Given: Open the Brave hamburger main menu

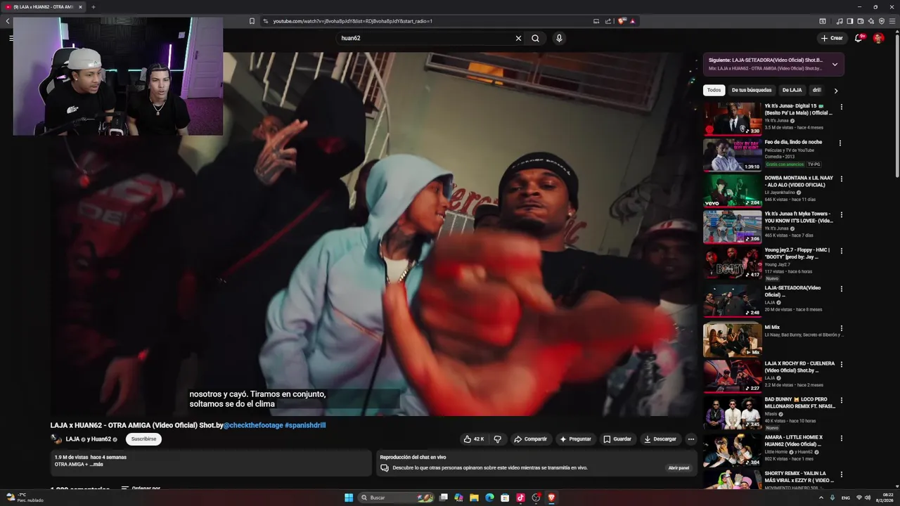Looking at the screenshot, I should click(x=892, y=21).
